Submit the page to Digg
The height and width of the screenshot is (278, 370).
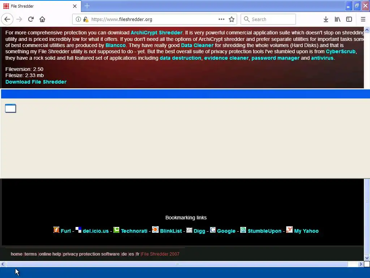click(199, 231)
